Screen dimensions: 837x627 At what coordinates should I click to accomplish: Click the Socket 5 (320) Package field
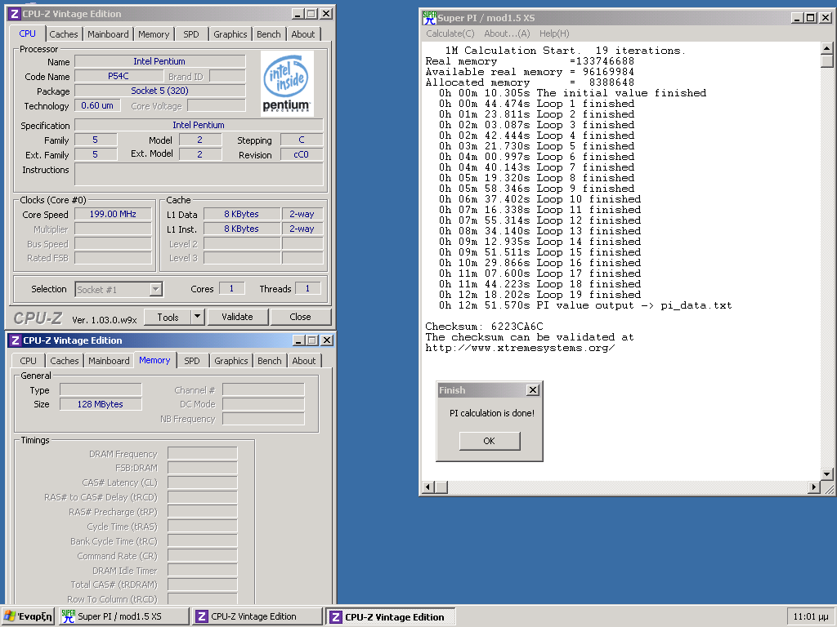click(x=159, y=91)
